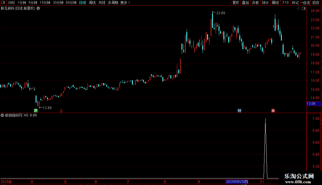
Task: Click the diamond icon above the chart
Action: coord(298,9)
